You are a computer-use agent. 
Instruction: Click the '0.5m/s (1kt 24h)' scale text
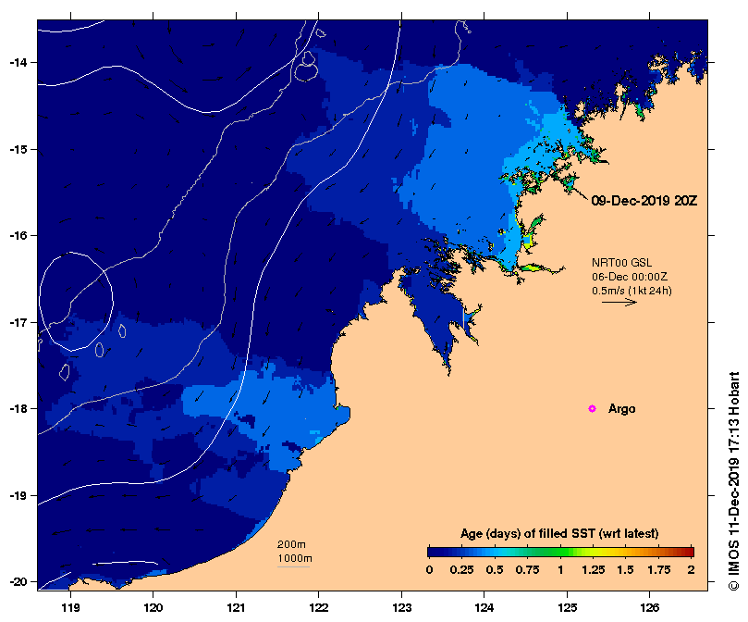632,291
